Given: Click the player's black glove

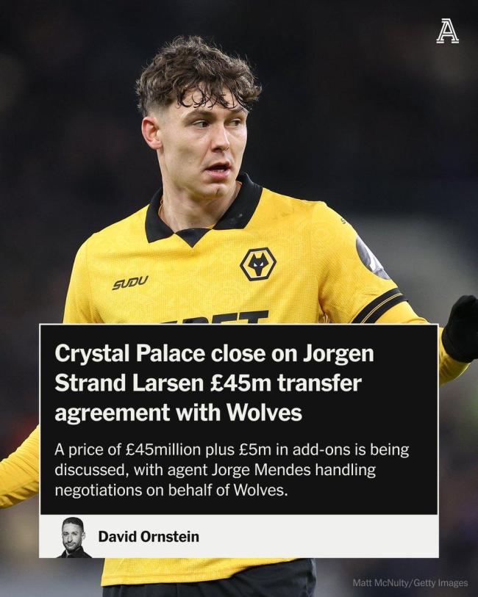Looking at the screenshot, I should click(x=460, y=328).
